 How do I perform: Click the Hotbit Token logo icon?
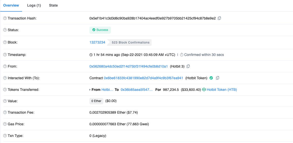pyautogui.click(x=204, y=90)
